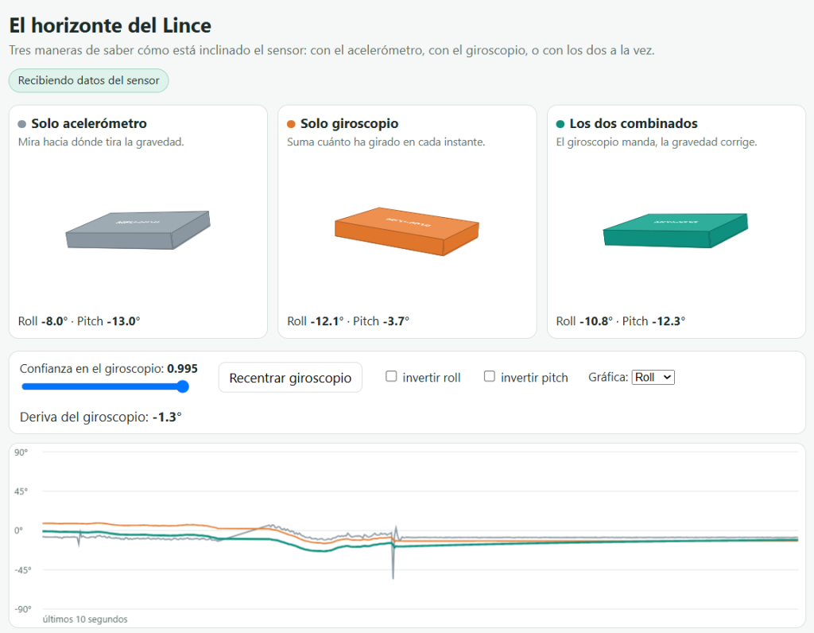Click the accelerometer Roll -8.0° reading

click(x=43, y=321)
